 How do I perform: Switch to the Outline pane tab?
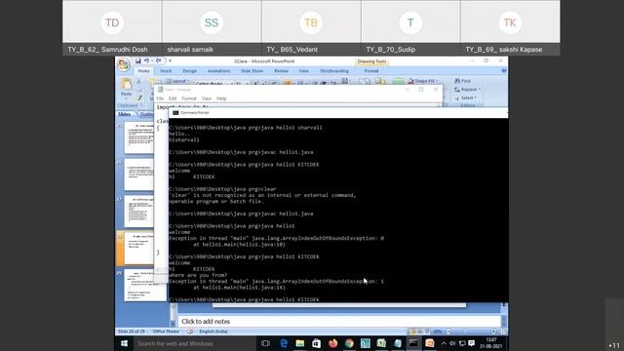pos(145,114)
